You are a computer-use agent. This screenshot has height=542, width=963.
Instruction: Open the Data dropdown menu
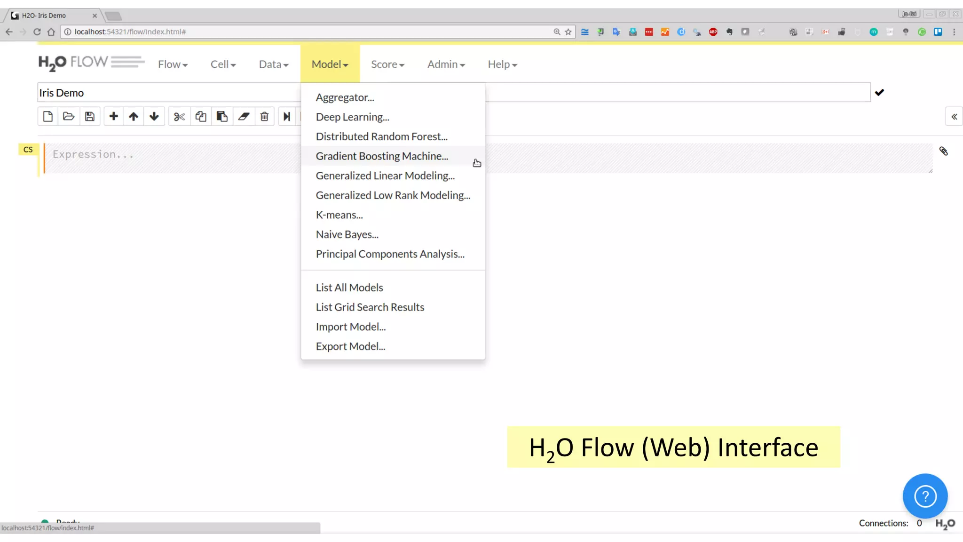[274, 64]
